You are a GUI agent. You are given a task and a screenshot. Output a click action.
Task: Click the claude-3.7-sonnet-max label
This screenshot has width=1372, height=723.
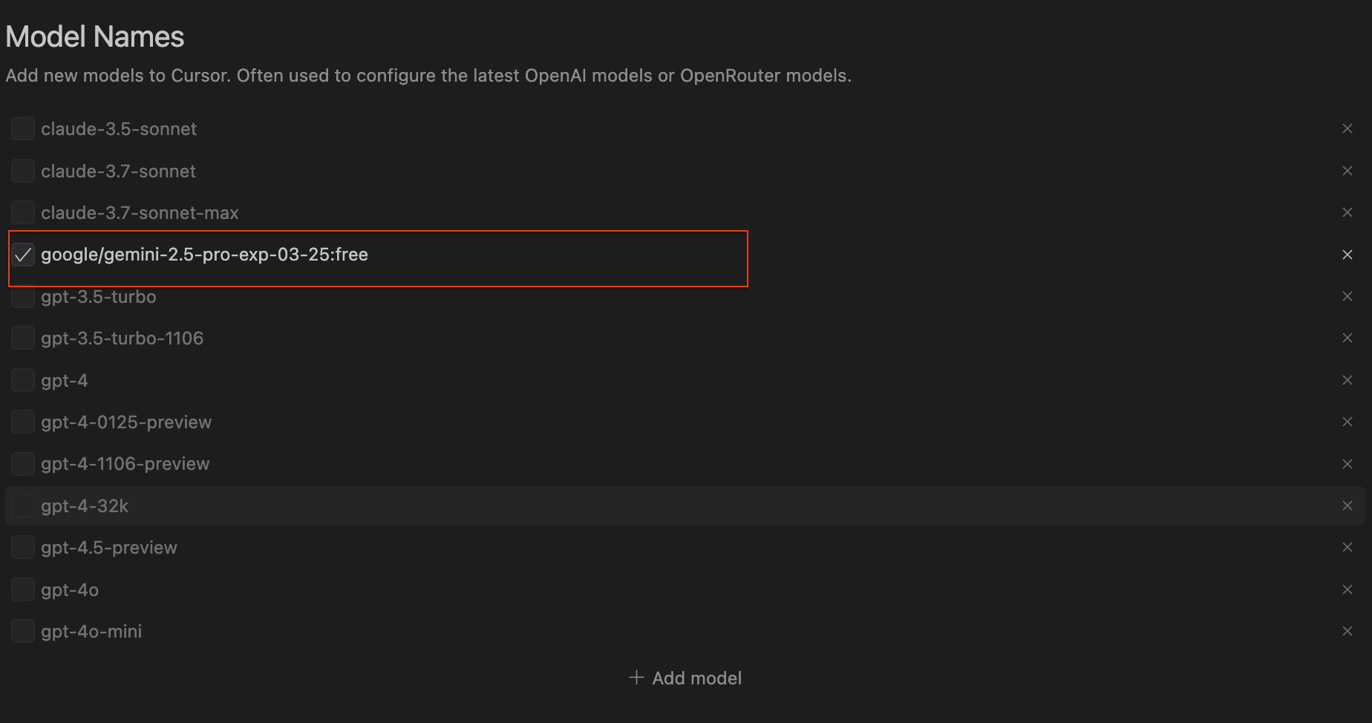click(x=140, y=213)
